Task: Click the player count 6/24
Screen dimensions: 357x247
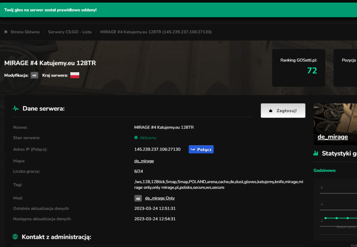Action: 139,171
